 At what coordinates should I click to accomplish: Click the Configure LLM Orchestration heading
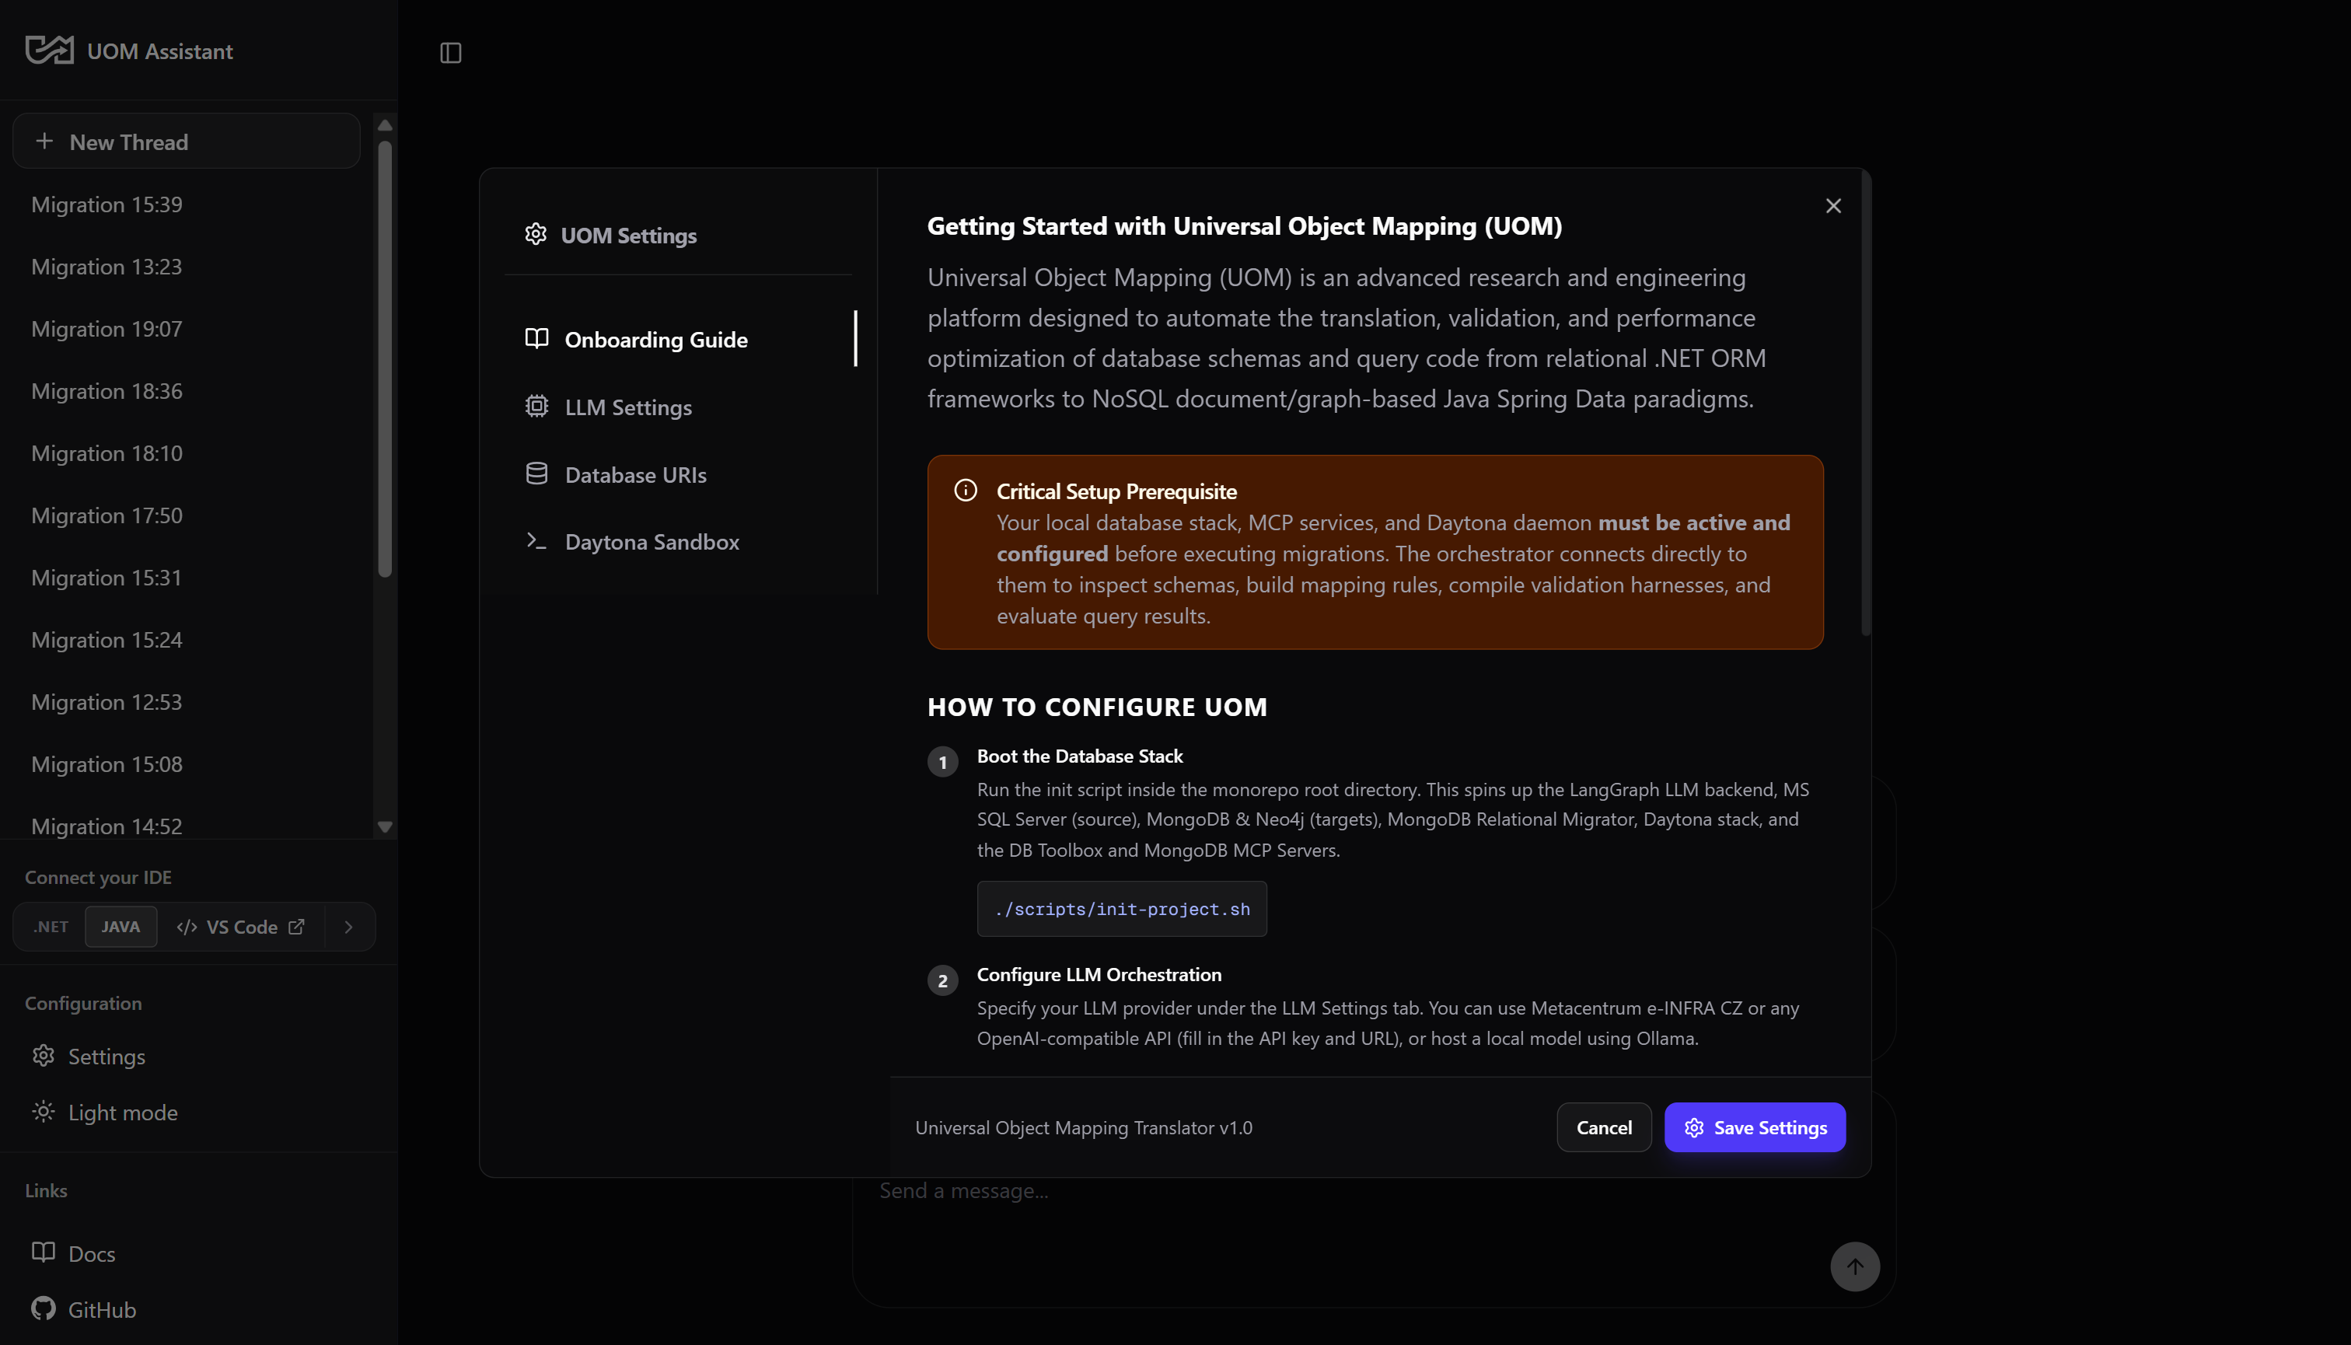[x=1099, y=975]
